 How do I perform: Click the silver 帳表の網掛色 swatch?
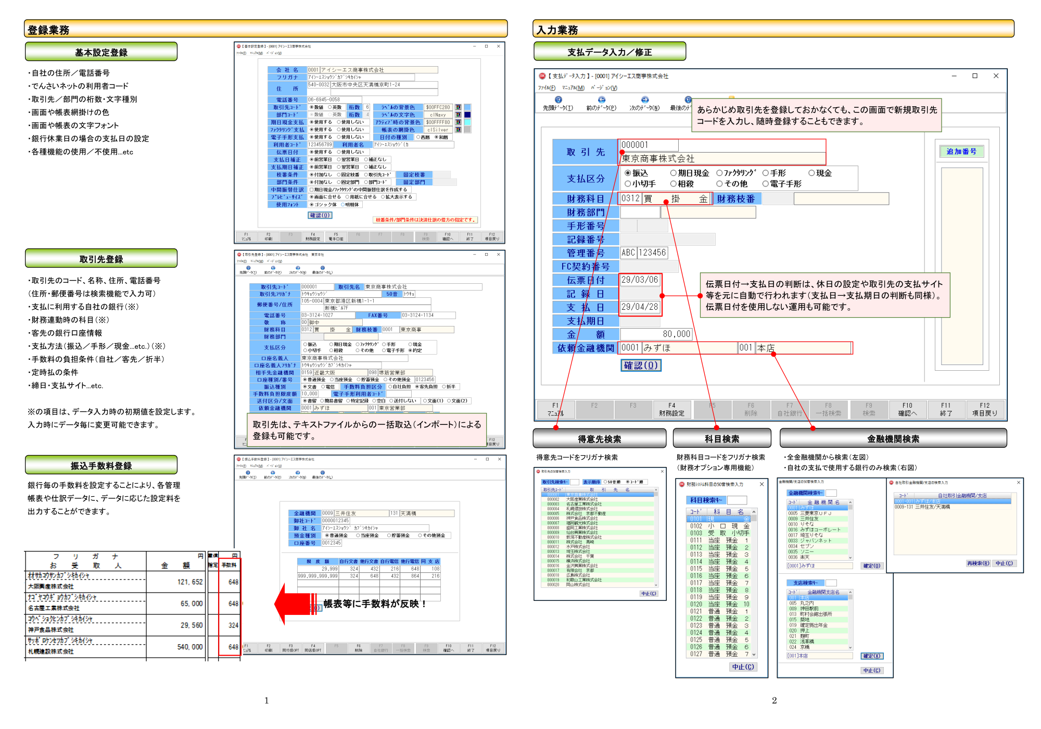pyautogui.click(x=467, y=130)
